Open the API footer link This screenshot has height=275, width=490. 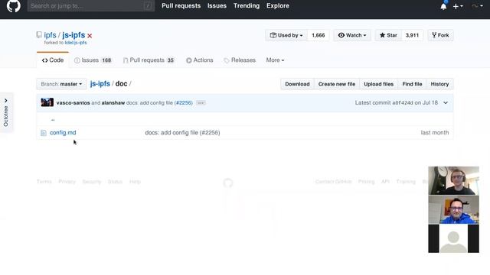pos(385,182)
